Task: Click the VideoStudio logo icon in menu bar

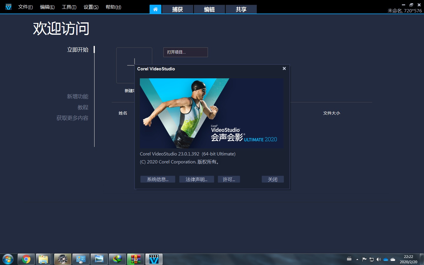Action: [8, 7]
